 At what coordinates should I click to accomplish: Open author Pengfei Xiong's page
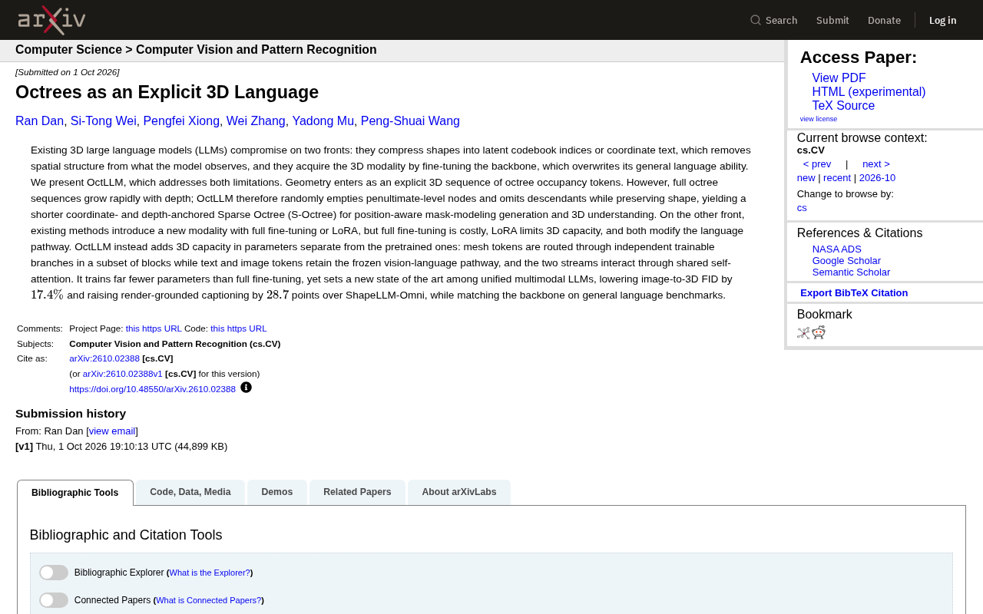pos(181,121)
